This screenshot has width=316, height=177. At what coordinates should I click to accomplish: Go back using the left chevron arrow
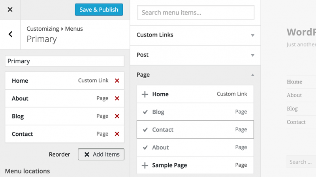point(10,34)
